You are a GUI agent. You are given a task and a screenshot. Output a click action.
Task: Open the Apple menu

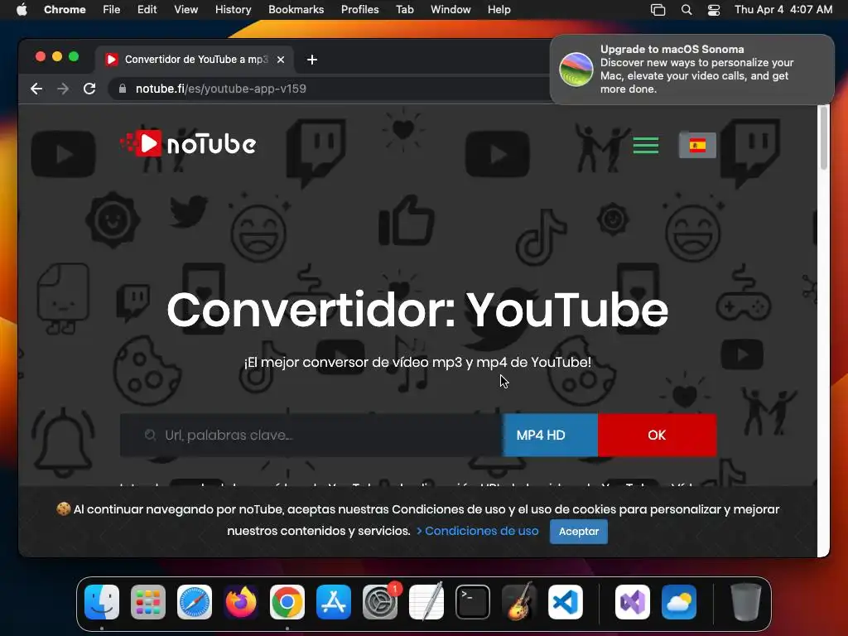coord(22,10)
